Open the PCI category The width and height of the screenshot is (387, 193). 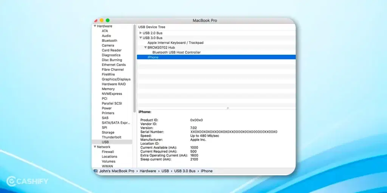click(104, 98)
